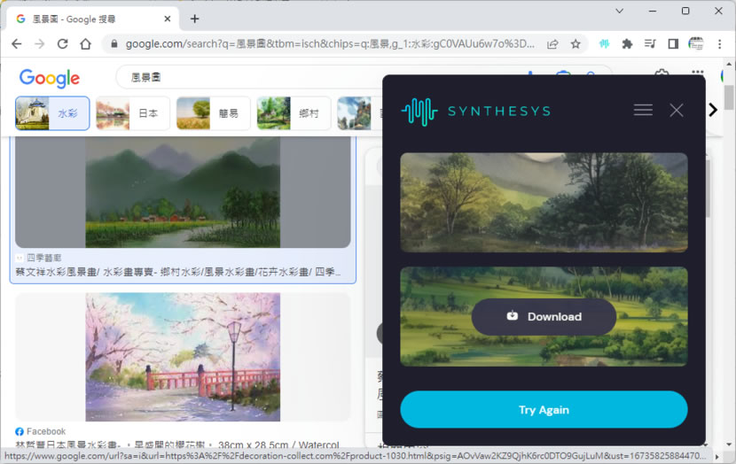Open the Synthesys extension icon in toolbar
Image resolution: width=736 pixels, height=464 pixels.
click(x=604, y=43)
